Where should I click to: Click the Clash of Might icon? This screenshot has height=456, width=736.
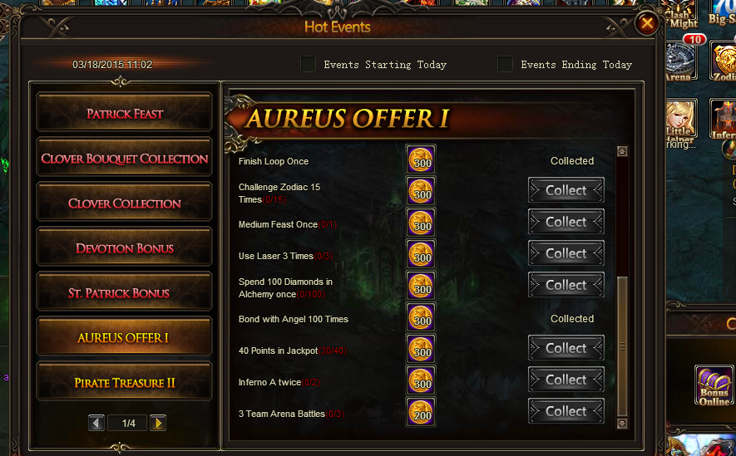(x=681, y=16)
